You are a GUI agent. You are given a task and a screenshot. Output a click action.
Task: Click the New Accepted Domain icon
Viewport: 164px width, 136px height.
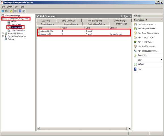pos(135,29)
